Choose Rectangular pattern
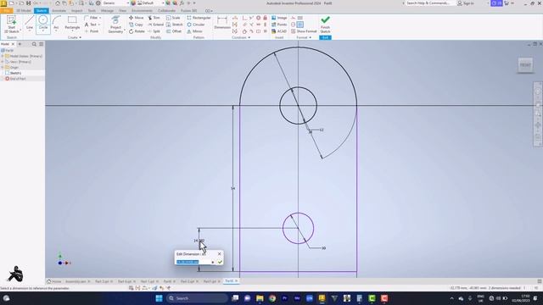Screen dimensions: 543x305 coord(199,18)
